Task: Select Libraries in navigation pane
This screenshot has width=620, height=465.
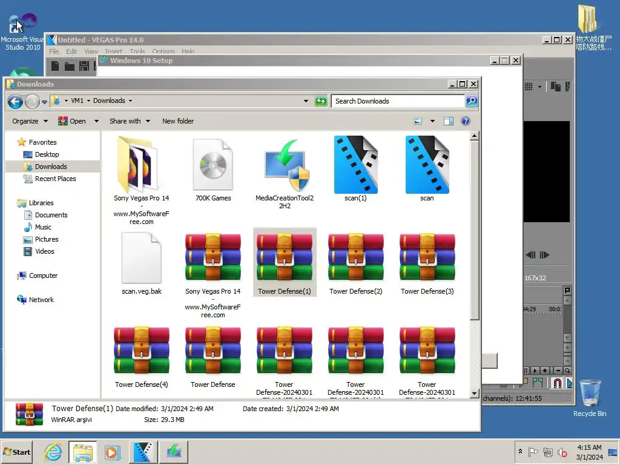Action: (41, 203)
